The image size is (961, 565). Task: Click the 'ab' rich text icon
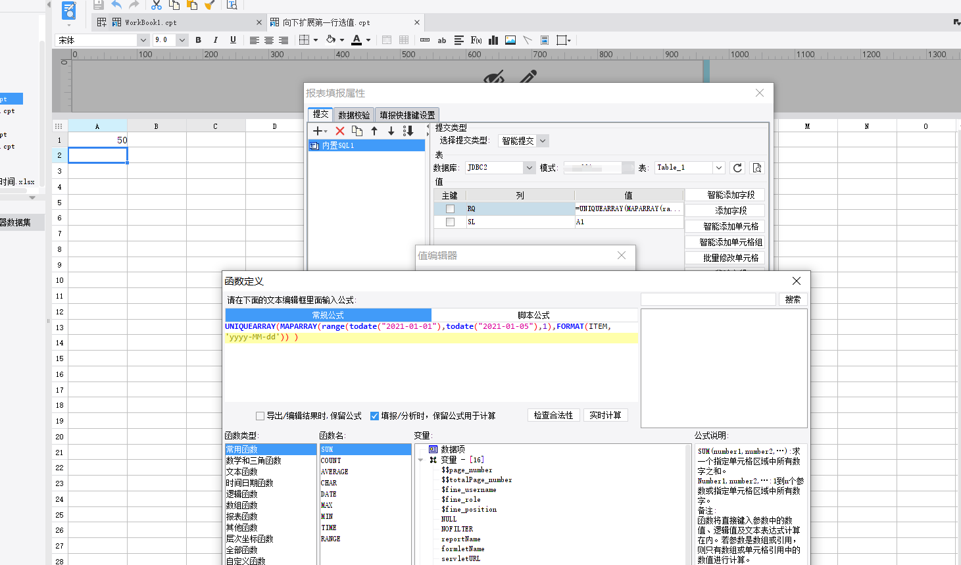pyautogui.click(x=442, y=40)
